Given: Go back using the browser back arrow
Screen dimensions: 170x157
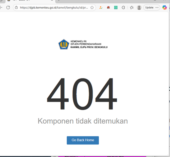Looking at the screenshot, I should (1, 8).
